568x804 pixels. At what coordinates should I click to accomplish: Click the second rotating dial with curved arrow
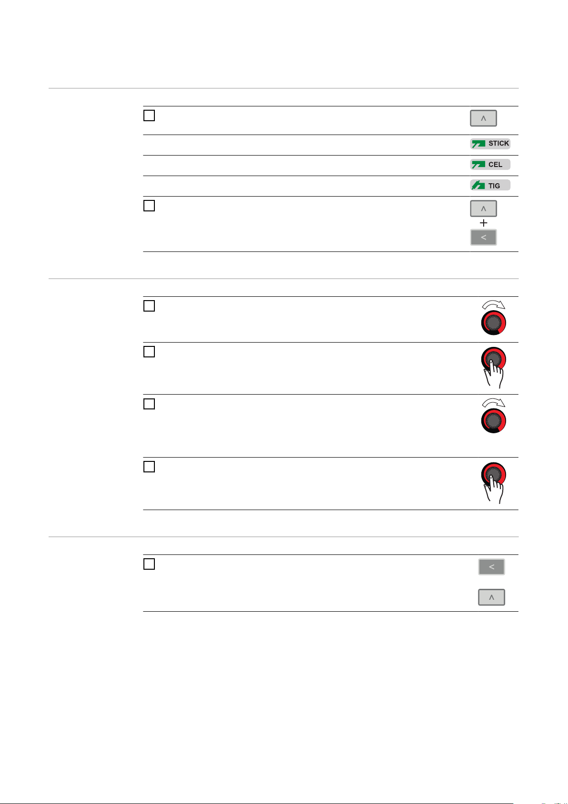[493, 416]
